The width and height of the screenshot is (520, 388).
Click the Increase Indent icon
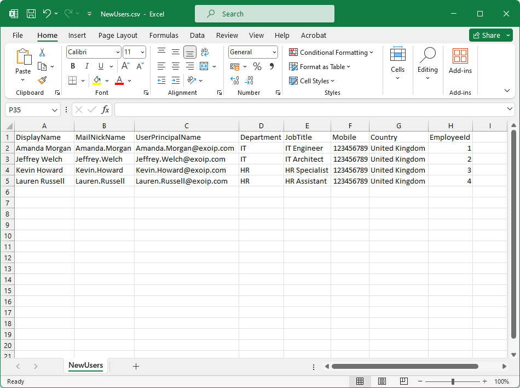(175, 81)
